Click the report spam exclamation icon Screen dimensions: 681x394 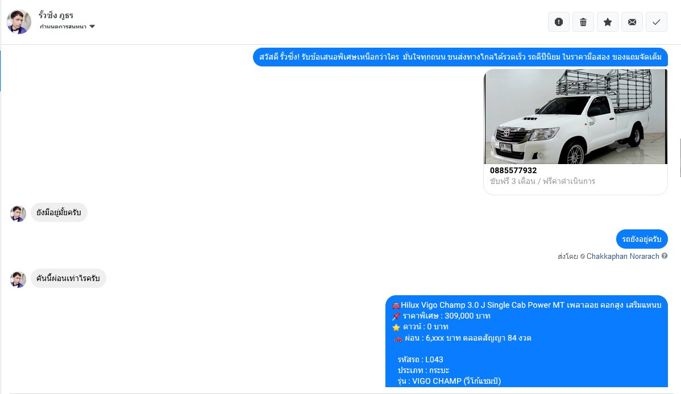point(559,22)
